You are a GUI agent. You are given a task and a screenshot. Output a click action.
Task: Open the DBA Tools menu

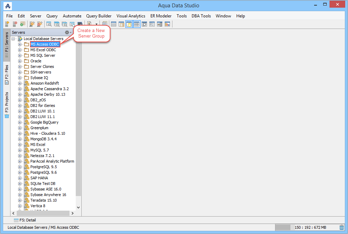pos(201,16)
